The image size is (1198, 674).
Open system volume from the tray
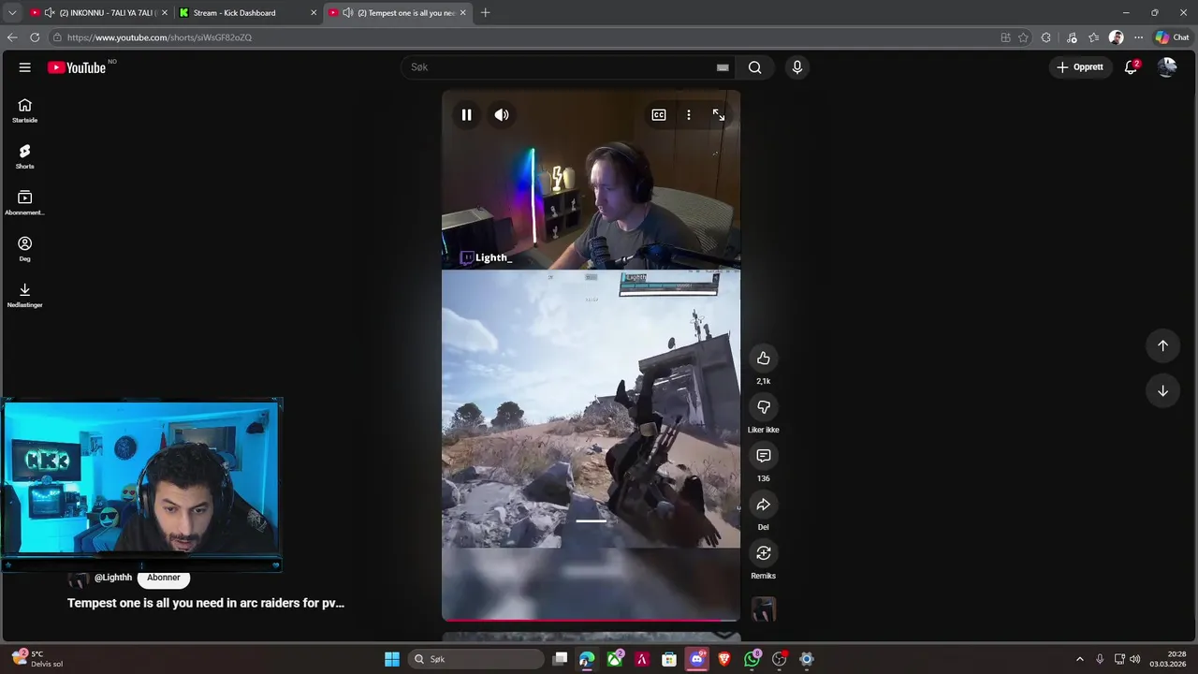(1135, 659)
